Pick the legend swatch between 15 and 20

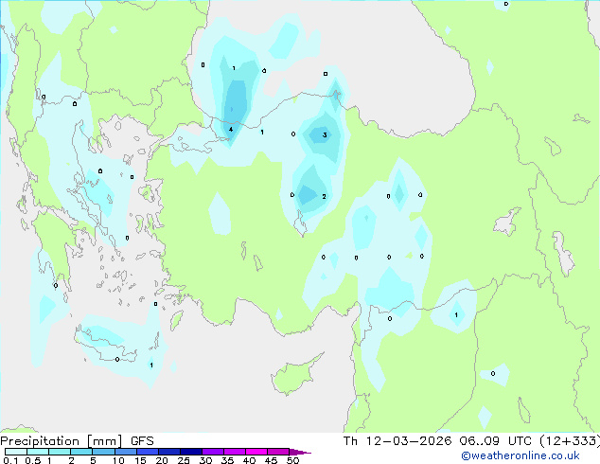(147, 452)
